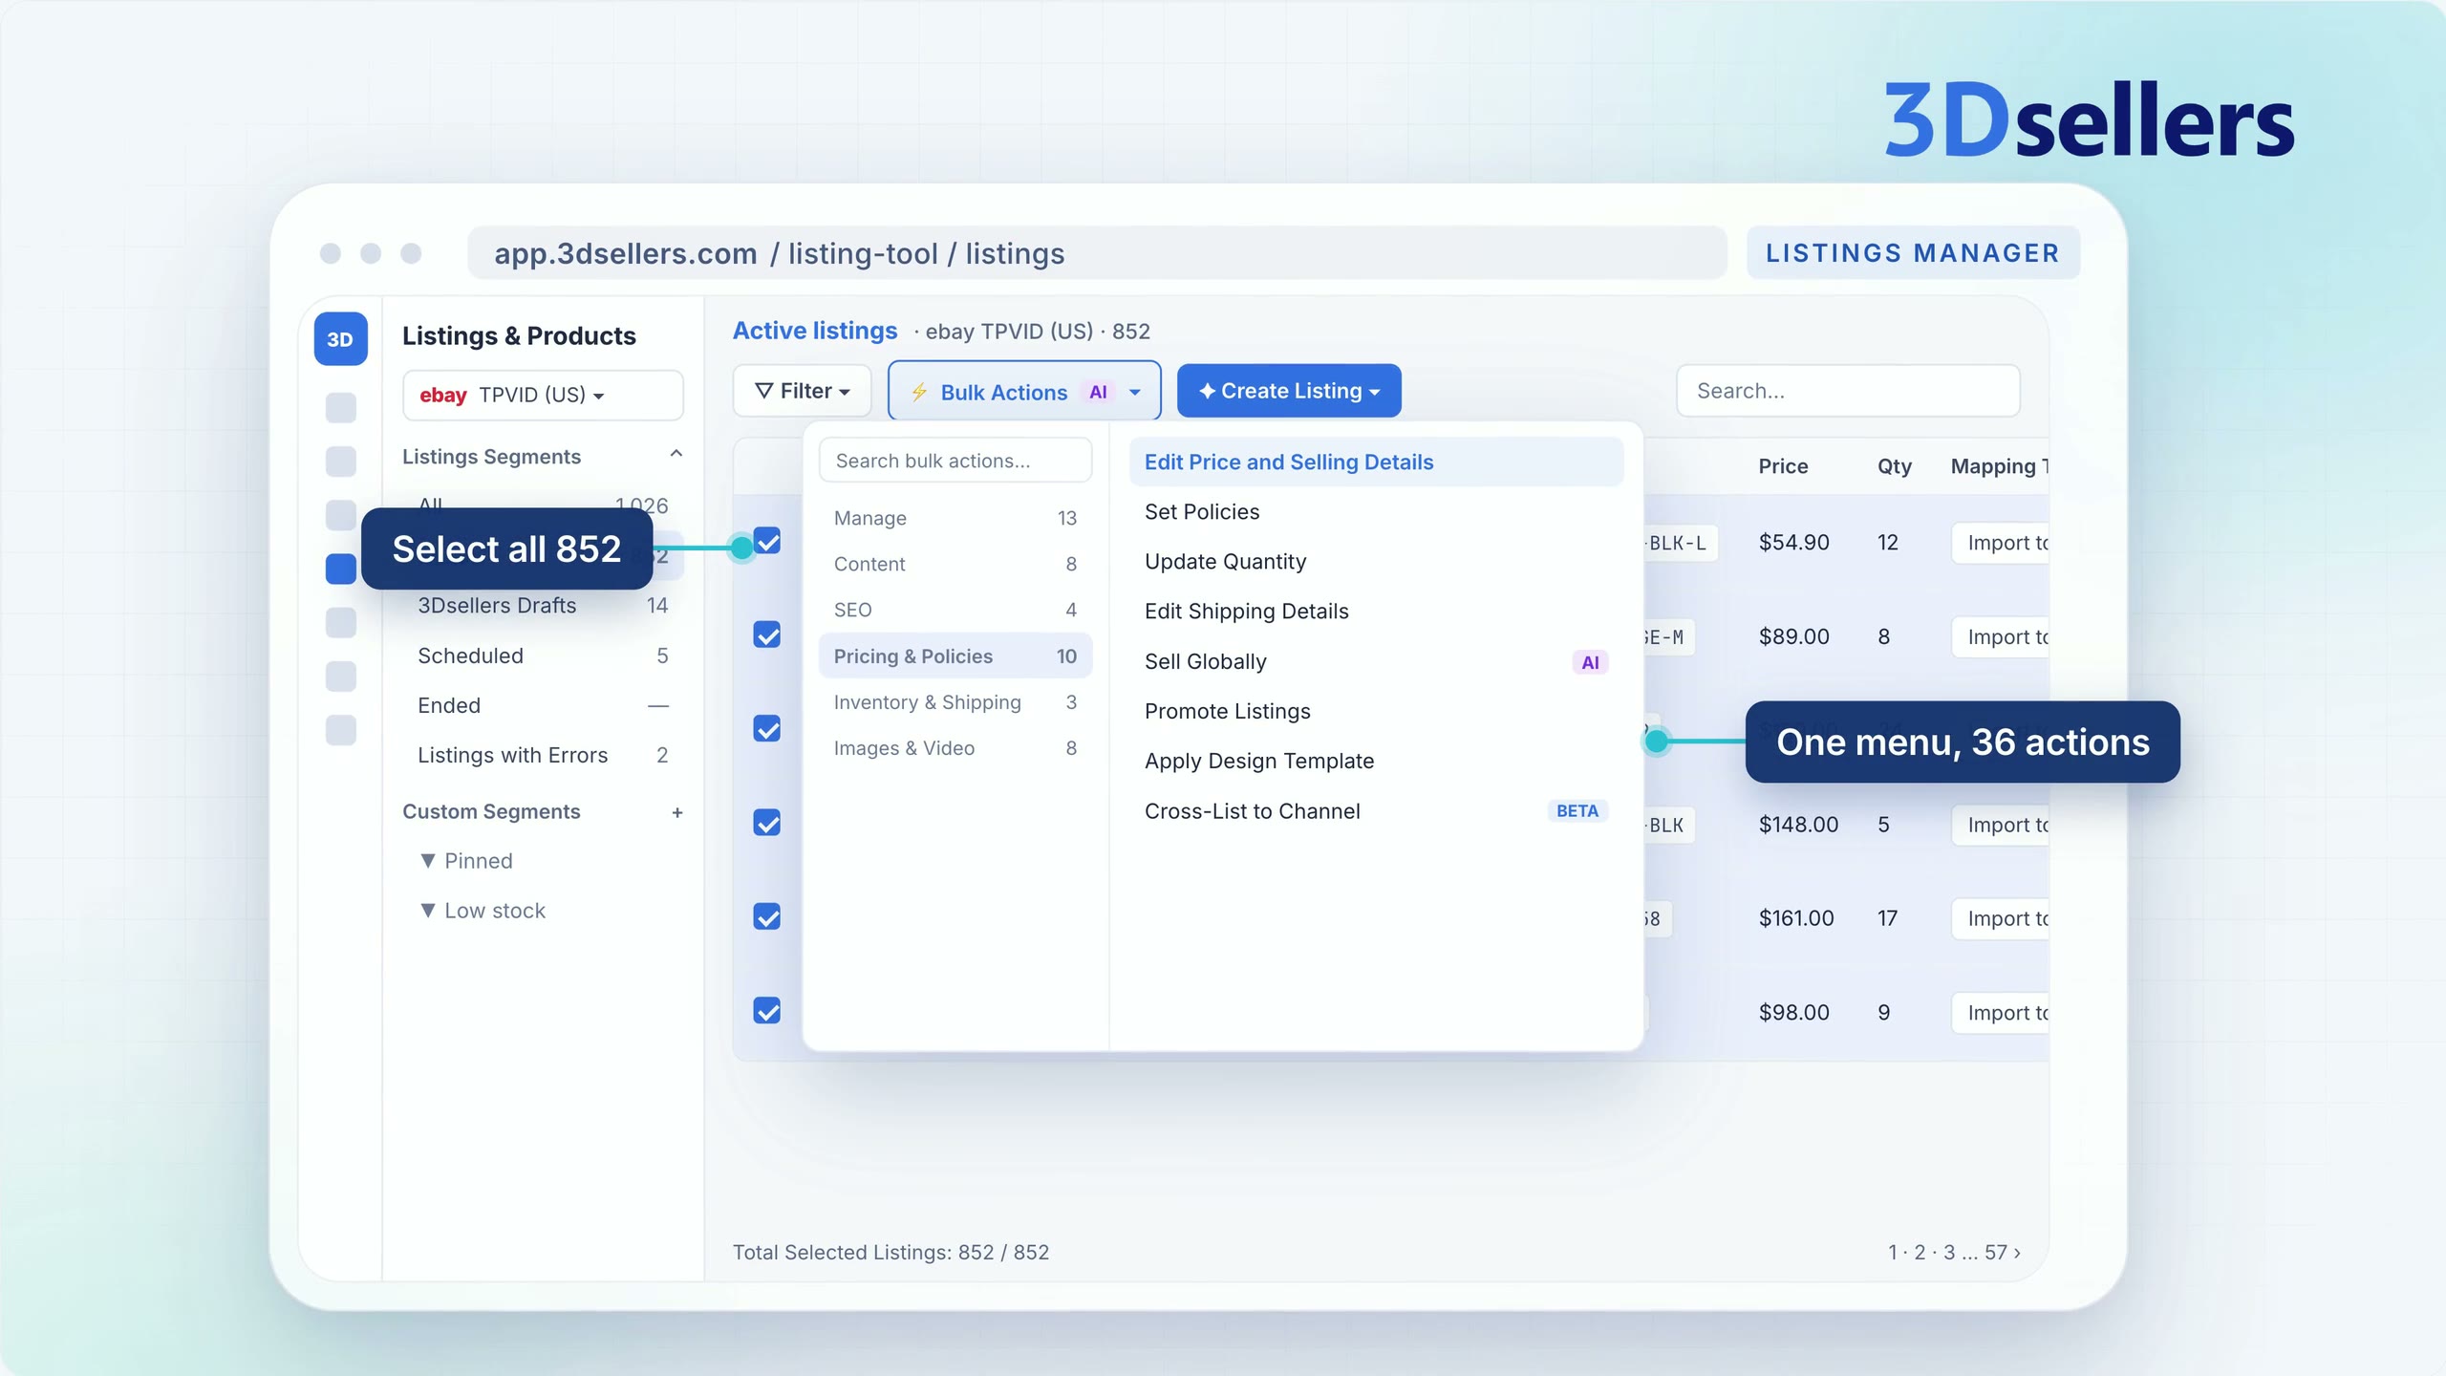Click the AI badge beside Sell Globally

(1590, 662)
